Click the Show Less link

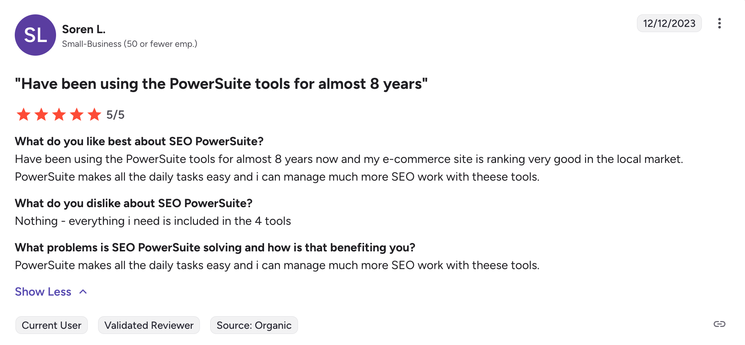tap(43, 292)
